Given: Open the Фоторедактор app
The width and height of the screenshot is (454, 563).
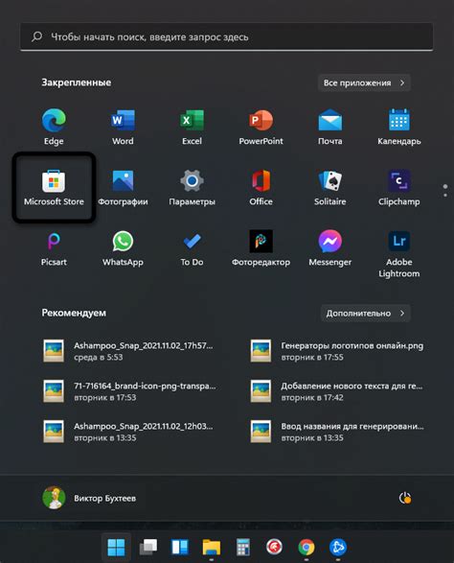Looking at the screenshot, I should coord(261,248).
